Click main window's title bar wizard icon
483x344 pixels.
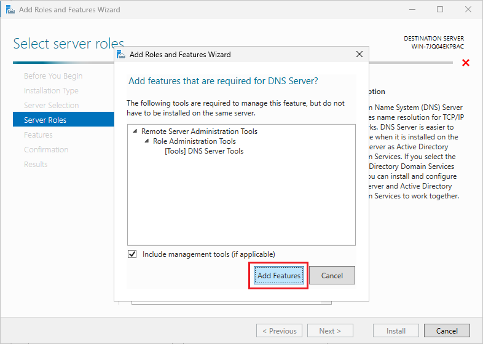(9, 10)
